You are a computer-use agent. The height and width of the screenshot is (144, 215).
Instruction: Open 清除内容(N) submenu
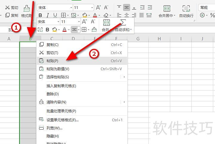coord(82,102)
